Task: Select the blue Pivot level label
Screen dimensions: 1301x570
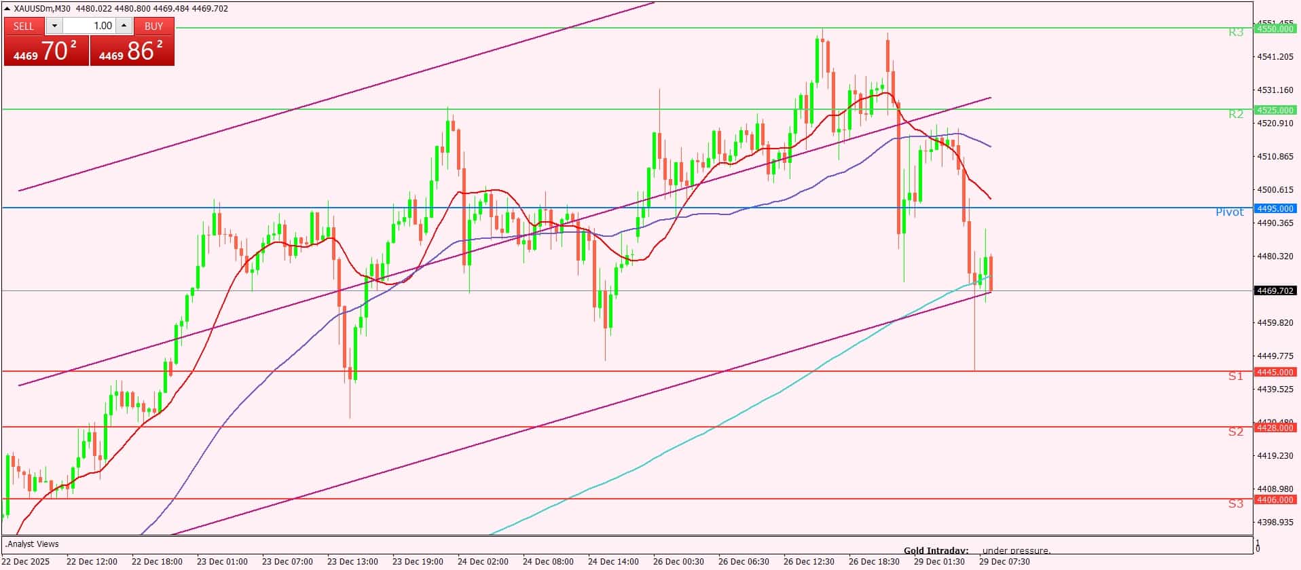Action: [1229, 212]
